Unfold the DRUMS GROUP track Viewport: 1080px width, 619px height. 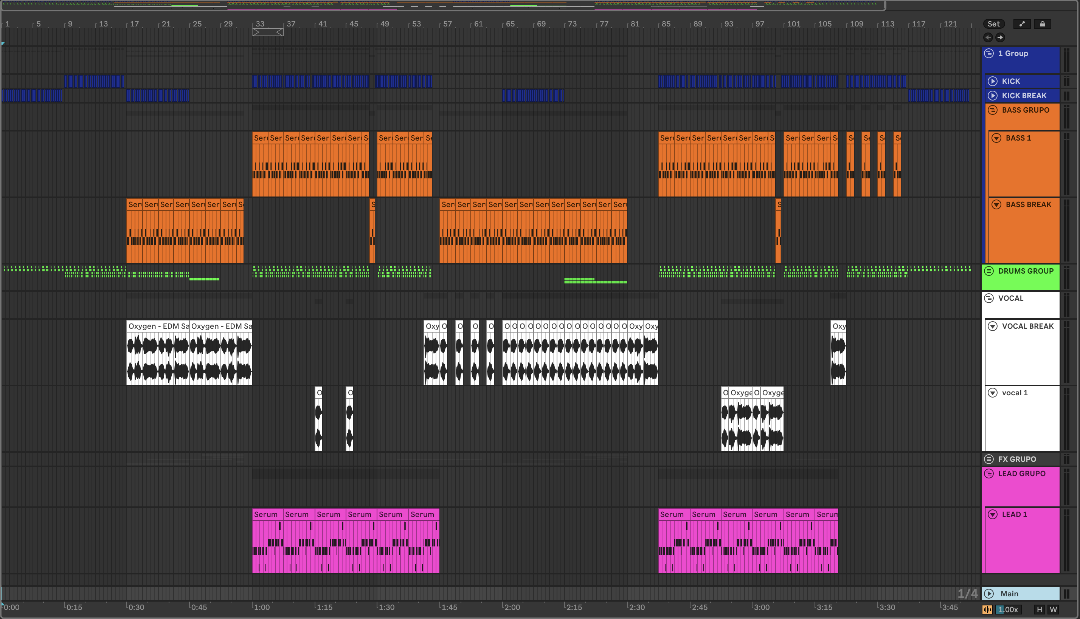pyautogui.click(x=989, y=271)
